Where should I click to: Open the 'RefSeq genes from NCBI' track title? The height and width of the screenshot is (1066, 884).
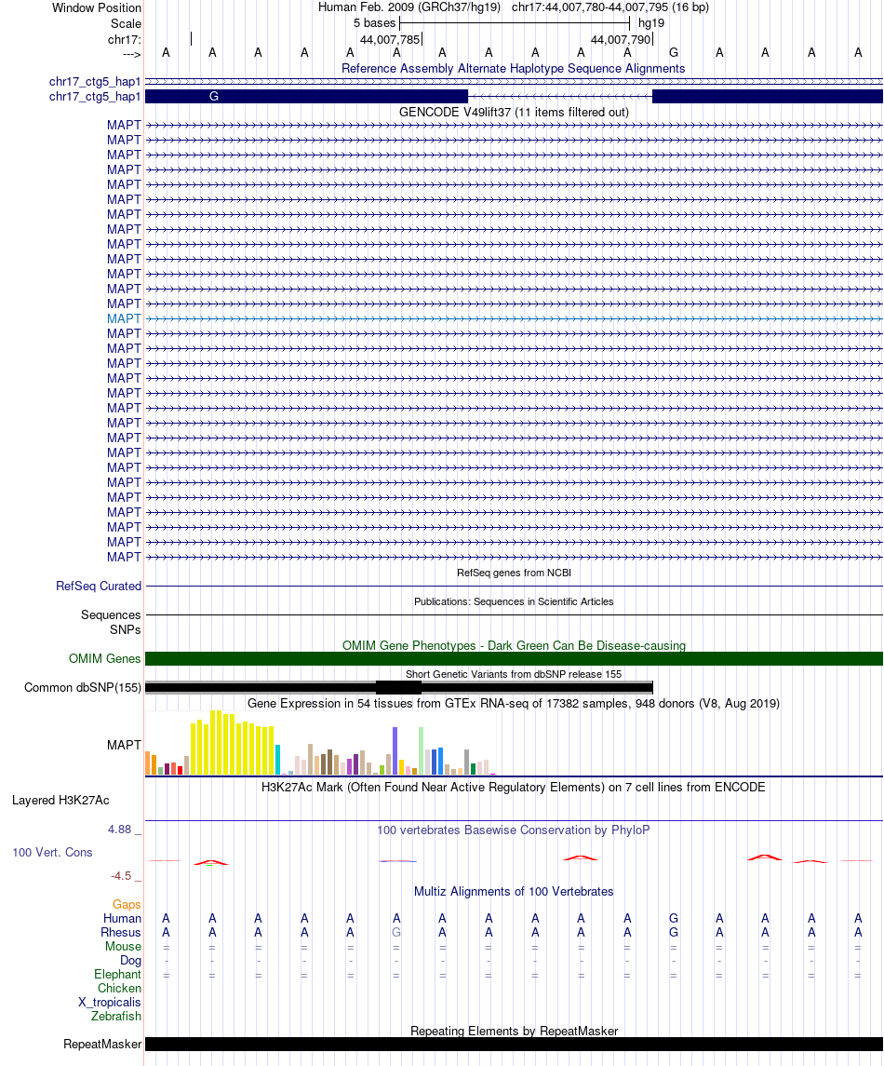pyautogui.click(x=514, y=573)
